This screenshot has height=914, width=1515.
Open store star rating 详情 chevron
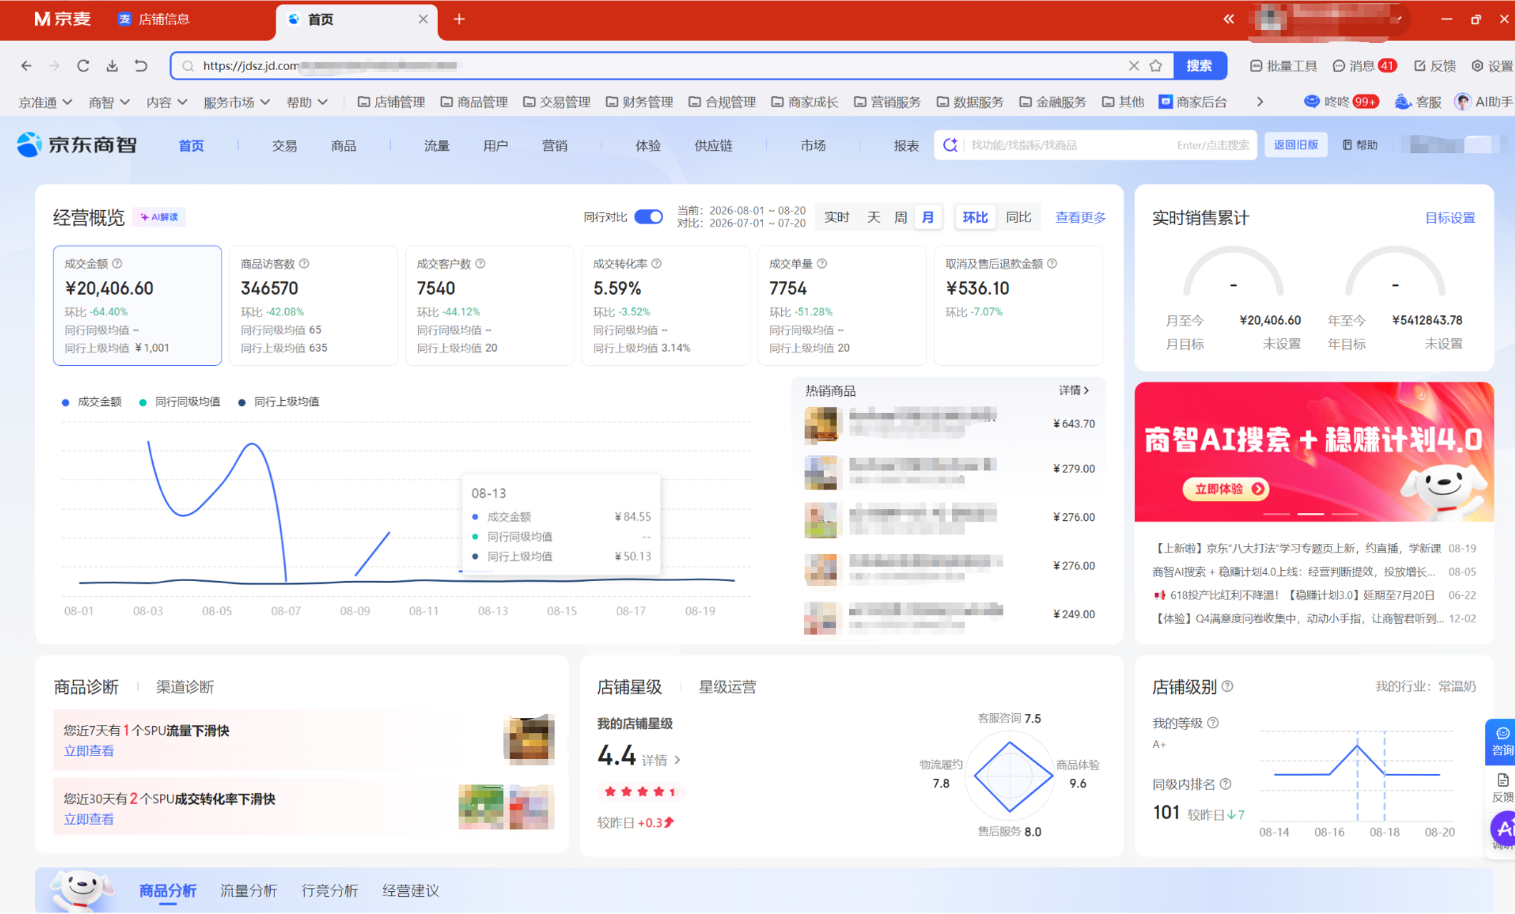(661, 760)
